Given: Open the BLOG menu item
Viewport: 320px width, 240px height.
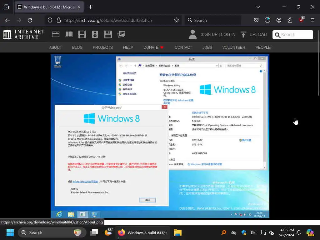Looking at the screenshot, I should (77, 47).
